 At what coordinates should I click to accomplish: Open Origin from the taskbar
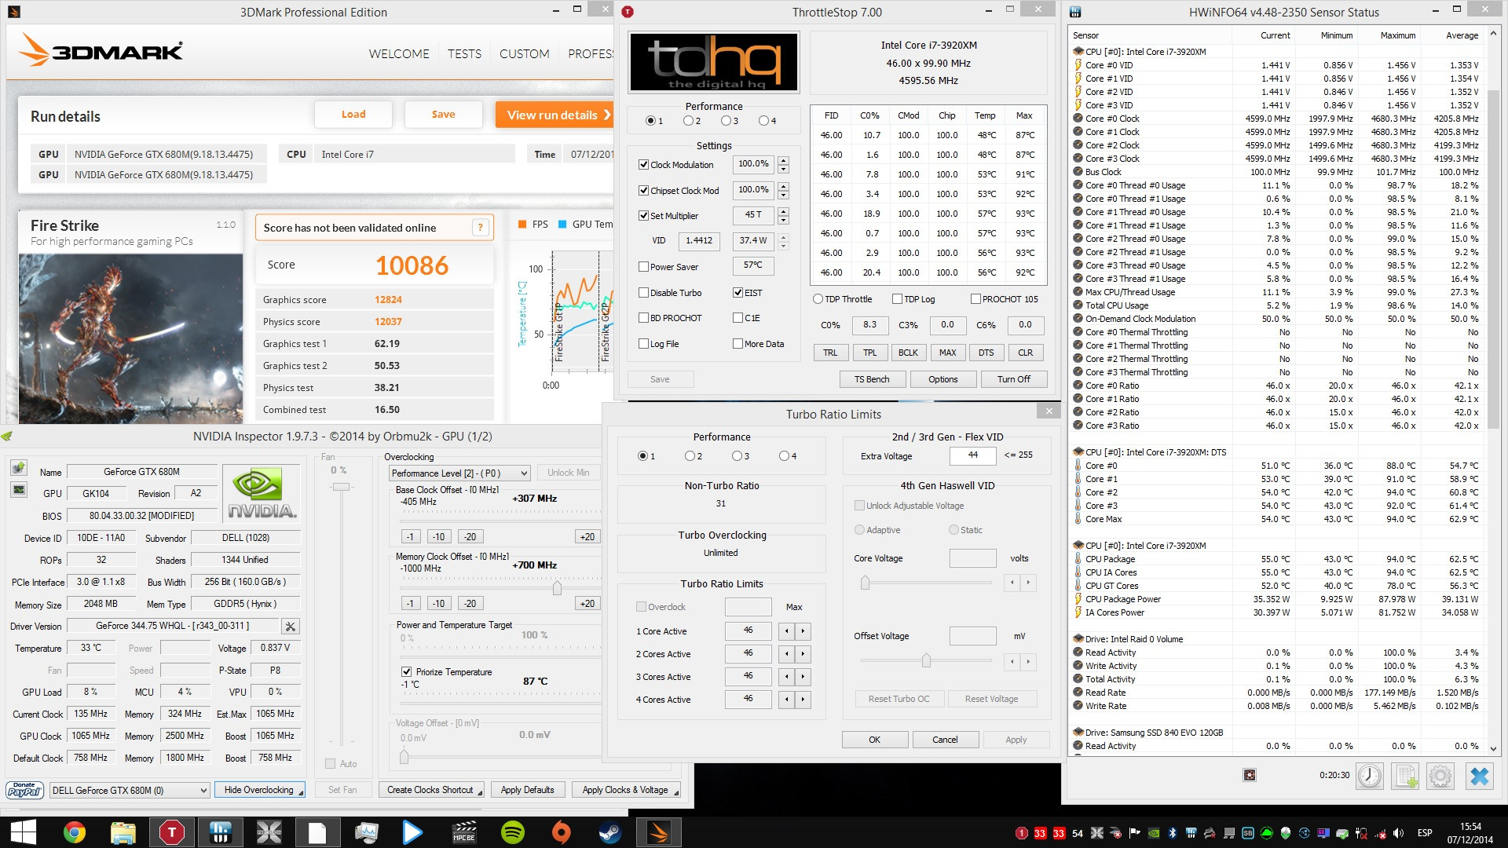coord(562,832)
